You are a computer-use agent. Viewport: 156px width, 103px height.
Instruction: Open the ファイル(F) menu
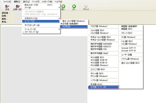(7, 2)
